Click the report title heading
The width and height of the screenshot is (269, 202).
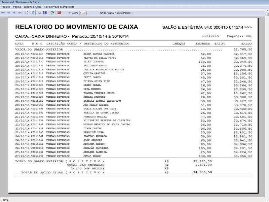(x=77, y=27)
